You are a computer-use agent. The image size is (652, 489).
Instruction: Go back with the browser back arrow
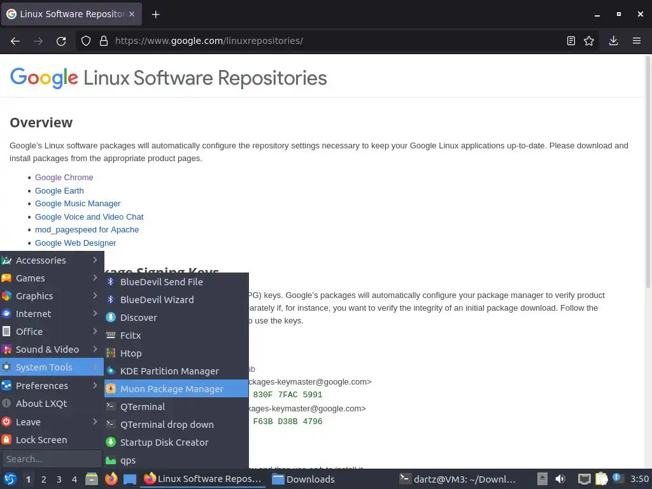15,41
